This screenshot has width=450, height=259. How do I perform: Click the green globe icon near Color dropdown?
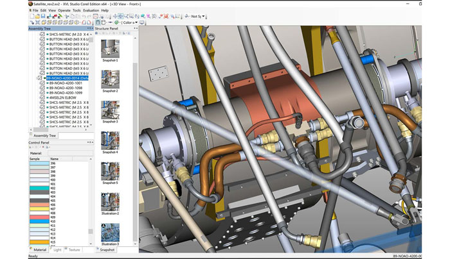(118, 22)
